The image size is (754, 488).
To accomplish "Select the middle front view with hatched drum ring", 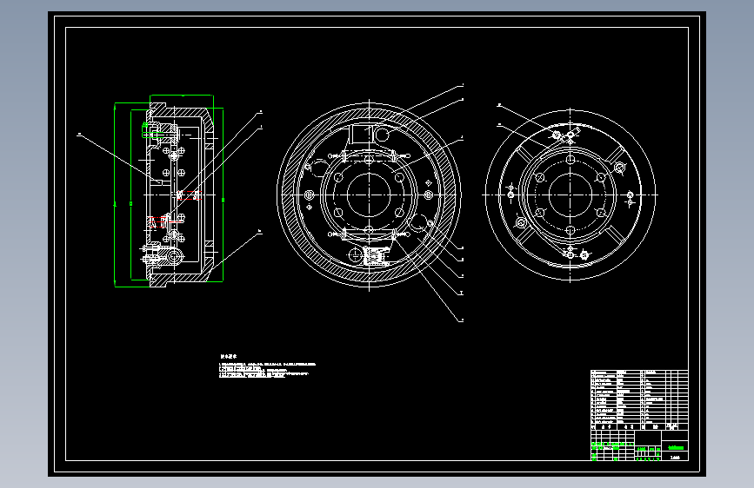I will (x=369, y=195).
